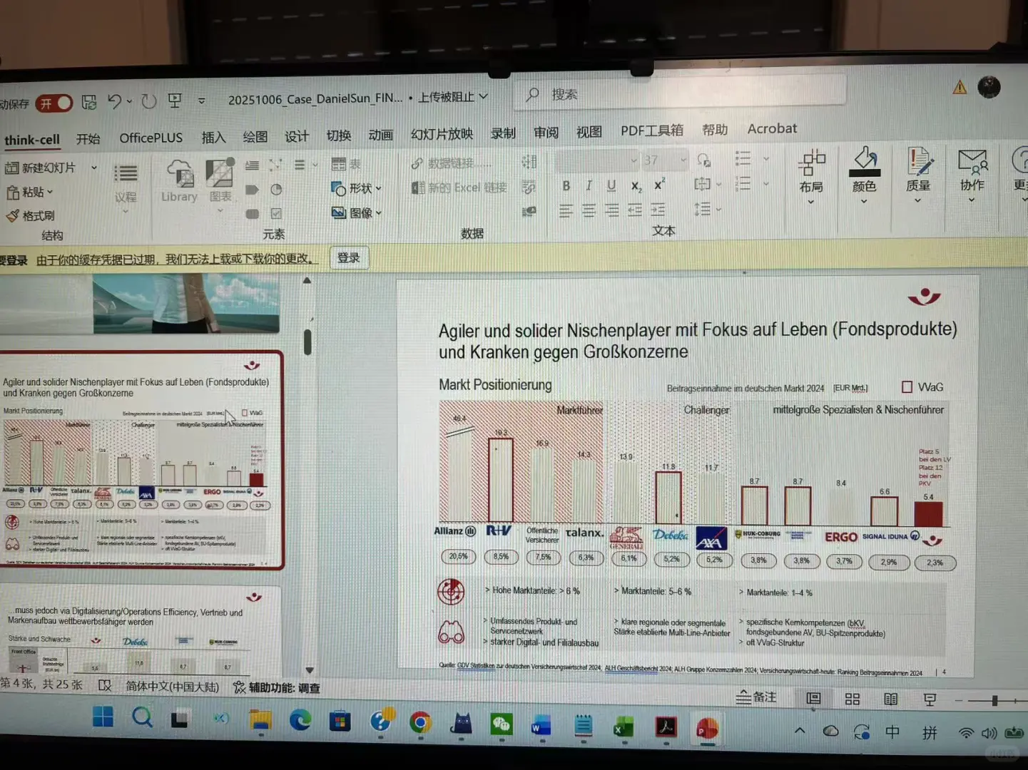Open the 设计 tab
The height and width of the screenshot is (770, 1028).
pyautogui.click(x=297, y=135)
